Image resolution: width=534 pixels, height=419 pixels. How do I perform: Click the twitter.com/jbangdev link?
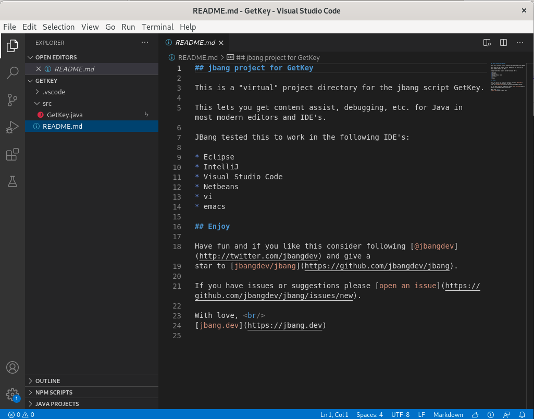pyautogui.click(x=258, y=256)
